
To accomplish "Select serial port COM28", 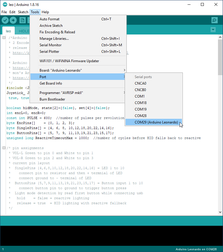I will pyautogui.click(x=154, y=116).
